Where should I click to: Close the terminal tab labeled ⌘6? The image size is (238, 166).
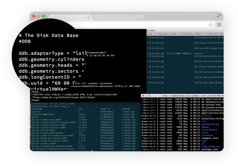tap(155, 34)
